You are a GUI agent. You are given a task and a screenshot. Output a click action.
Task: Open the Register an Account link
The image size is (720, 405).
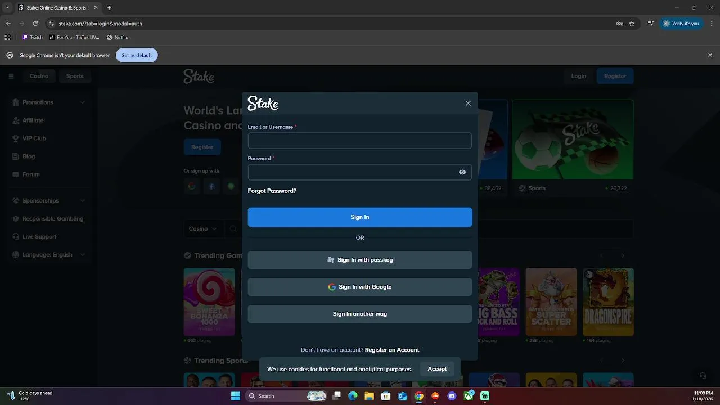(392, 350)
